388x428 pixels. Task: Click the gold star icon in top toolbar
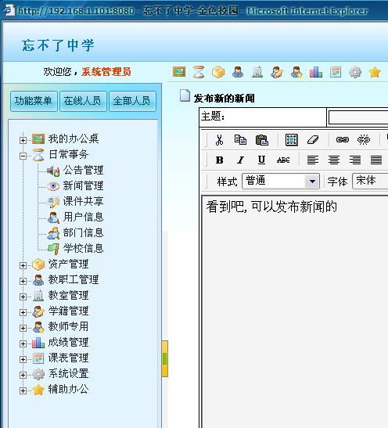coord(375,72)
